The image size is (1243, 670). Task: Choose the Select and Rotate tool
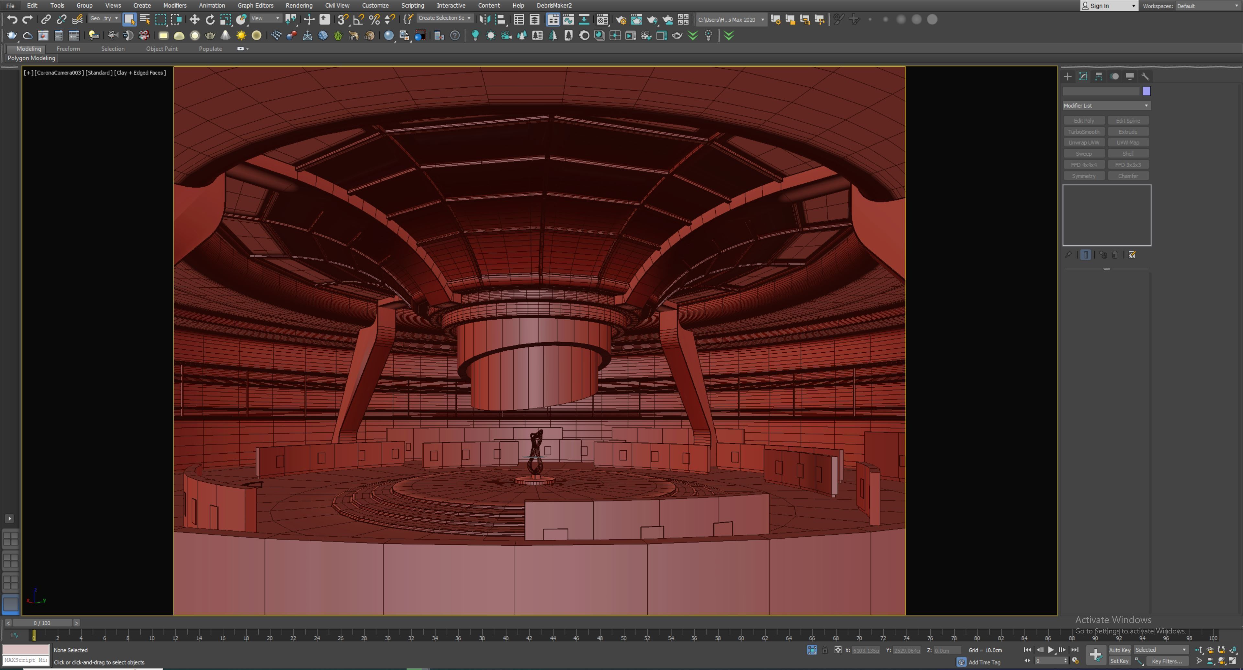click(x=210, y=19)
